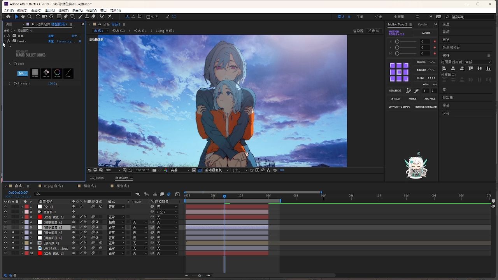Select the Selection arrow tool
498x280 pixels.
coord(16,17)
